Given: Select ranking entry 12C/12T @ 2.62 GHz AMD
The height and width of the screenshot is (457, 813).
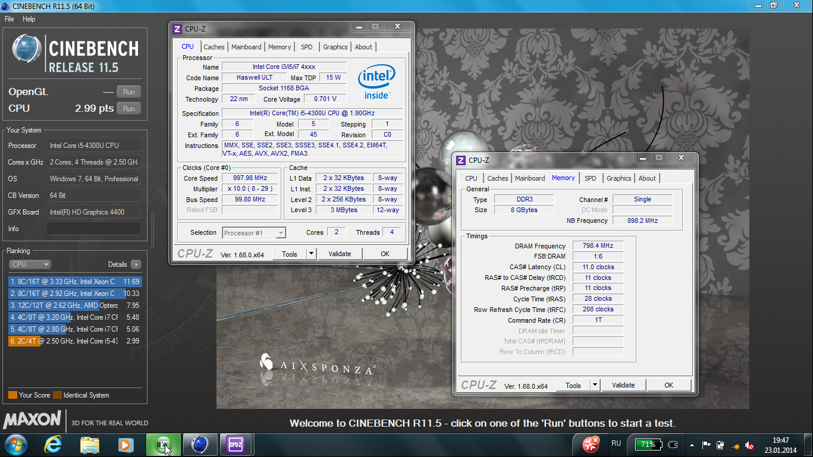Looking at the screenshot, I should tap(75, 305).
